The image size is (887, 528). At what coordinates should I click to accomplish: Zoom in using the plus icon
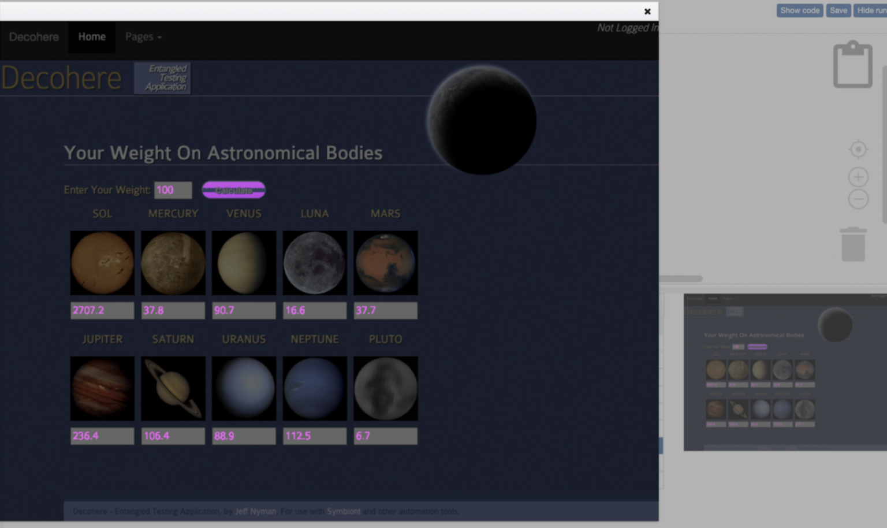click(x=858, y=177)
